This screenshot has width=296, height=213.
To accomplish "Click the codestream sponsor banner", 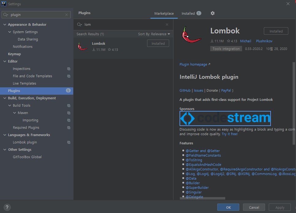I will point(225,118).
